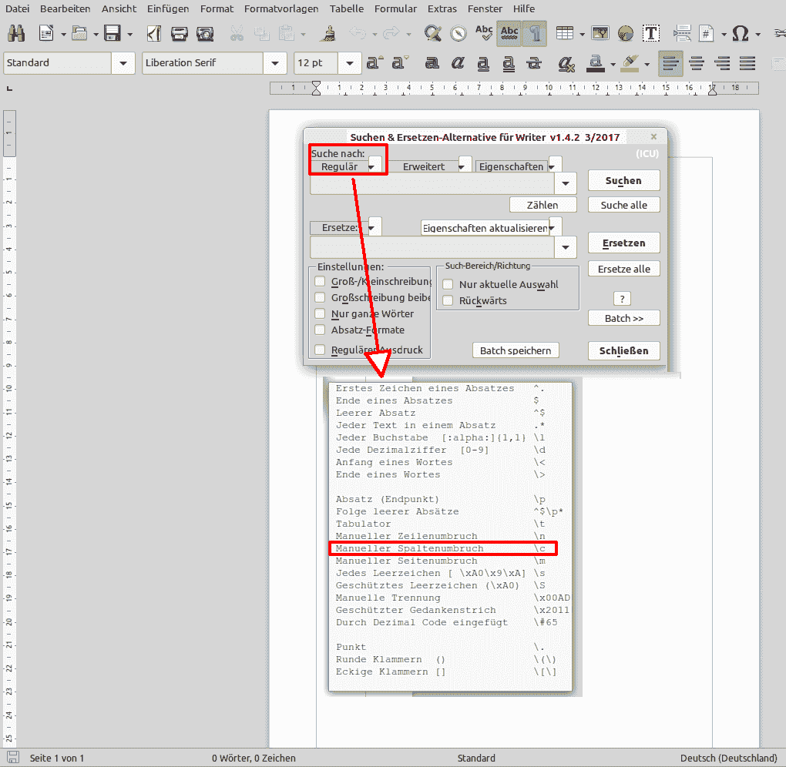Export directly as PDF icon

pos(153,34)
